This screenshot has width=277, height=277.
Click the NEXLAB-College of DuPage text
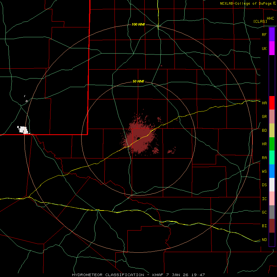click(x=246, y=3)
